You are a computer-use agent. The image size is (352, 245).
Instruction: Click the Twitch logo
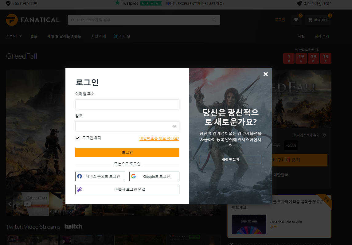point(73,227)
